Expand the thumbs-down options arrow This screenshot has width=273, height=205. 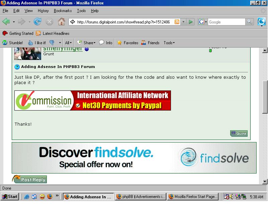point(60,43)
